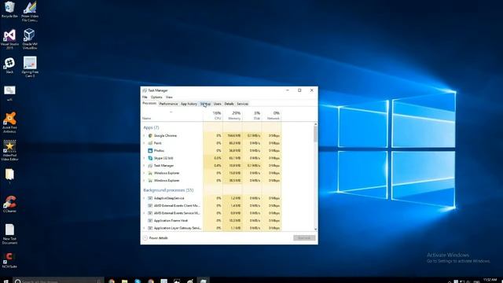This screenshot has width=503, height=283.
Task: Sort processes by Disk column header
Action: pyautogui.click(x=252, y=116)
